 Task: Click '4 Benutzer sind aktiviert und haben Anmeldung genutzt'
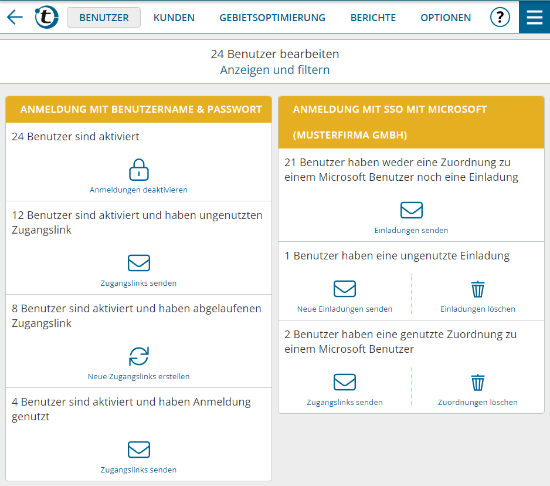pos(131,410)
